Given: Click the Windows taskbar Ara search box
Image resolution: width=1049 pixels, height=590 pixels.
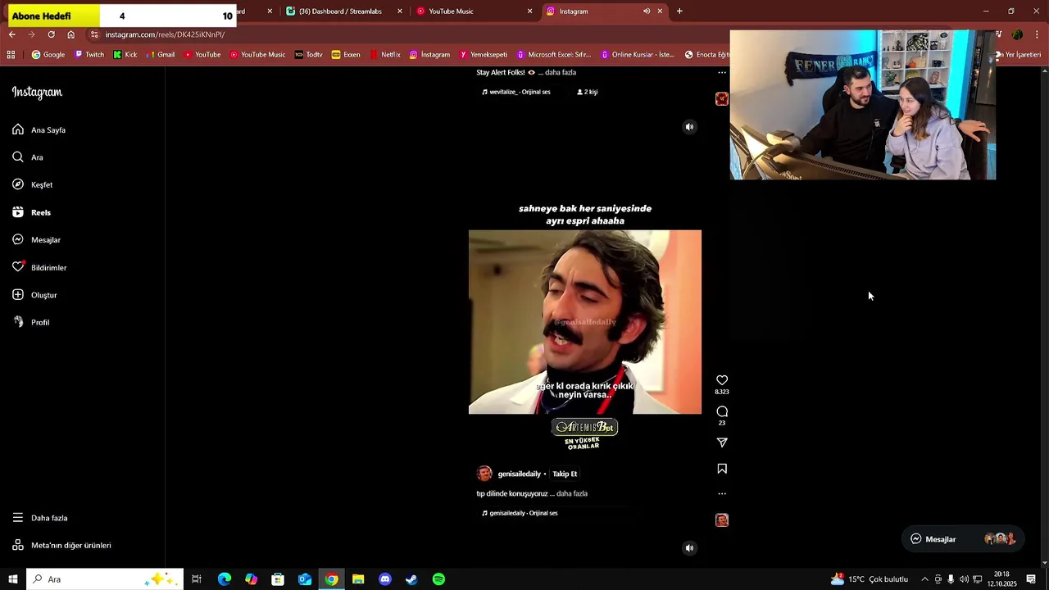Looking at the screenshot, I should click(x=105, y=579).
